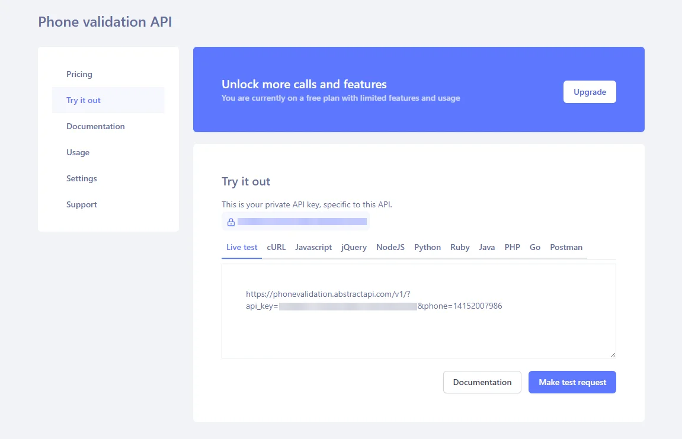
Task: Click the Upgrade button
Action: click(x=589, y=92)
